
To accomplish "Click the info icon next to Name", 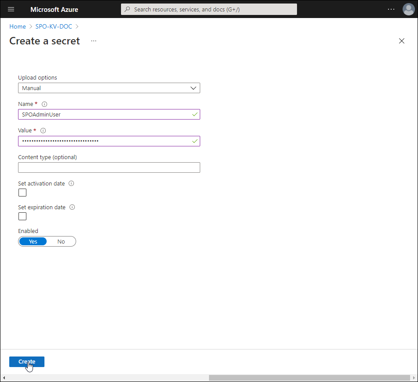I will pyautogui.click(x=44, y=104).
